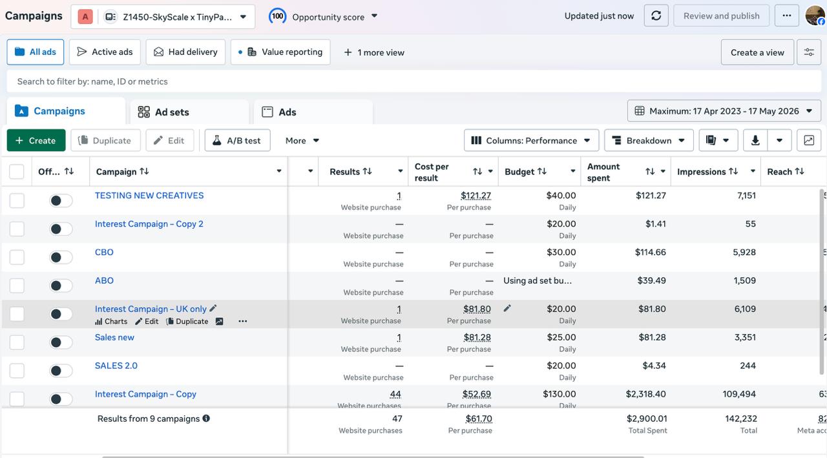Click the export download icon
Viewport: 827px width, 458px height.
(x=755, y=140)
